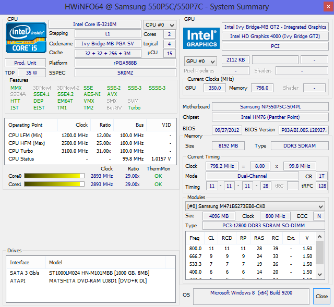Select the CPU Turbo row

pyautogui.click(x=90, y=151)
